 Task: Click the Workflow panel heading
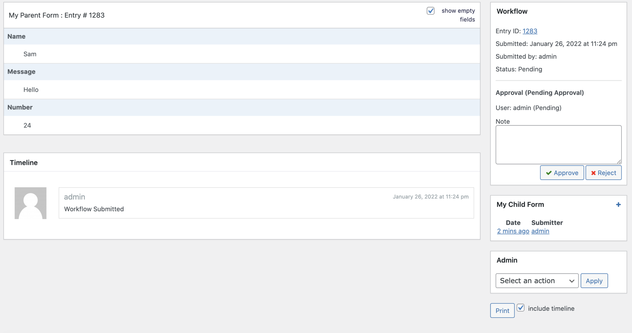512,11
